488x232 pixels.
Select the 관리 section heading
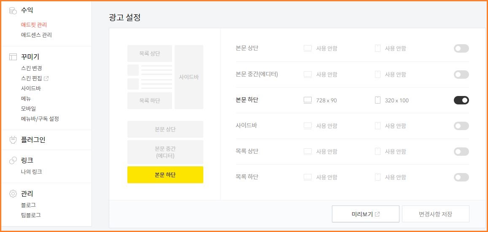27,194
